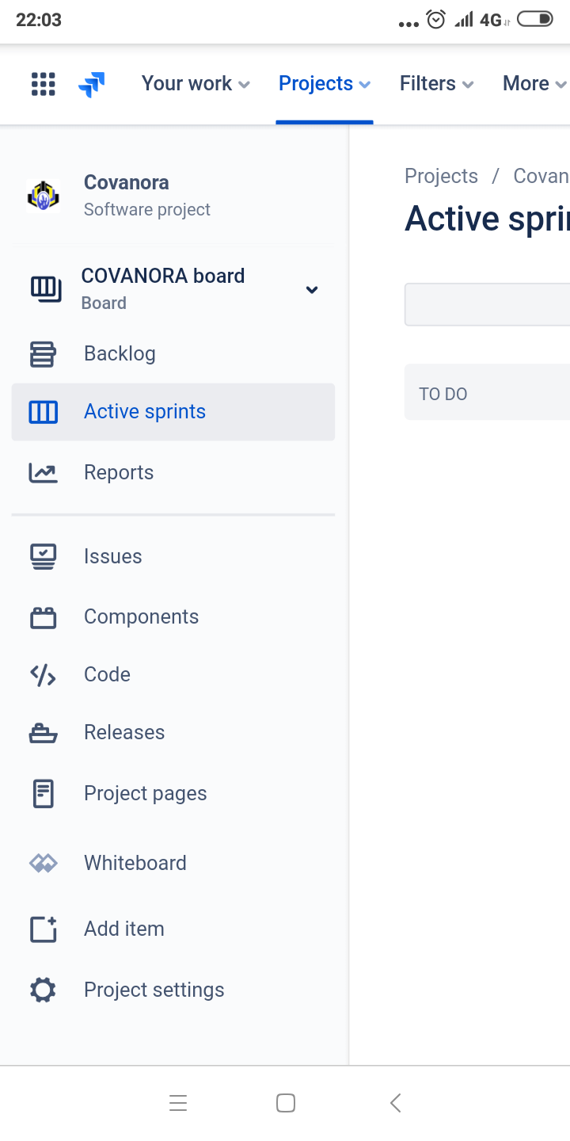Click the Covanora project avatar

(x=44, y=195)
